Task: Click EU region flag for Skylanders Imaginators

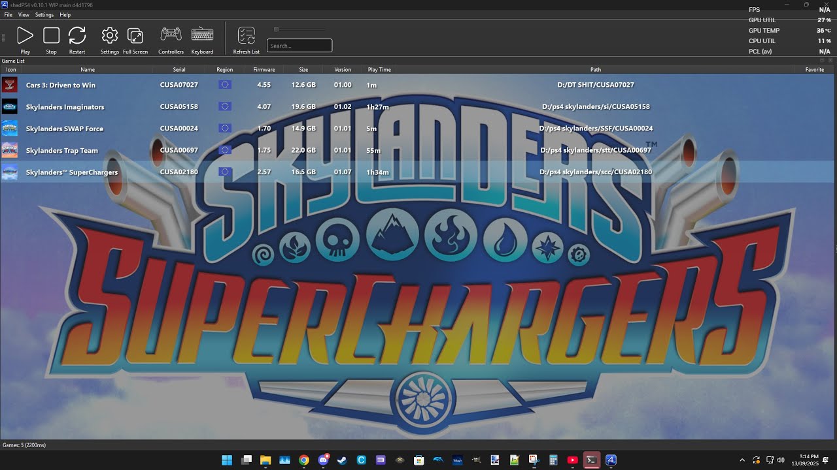Action: pos(225,106)
